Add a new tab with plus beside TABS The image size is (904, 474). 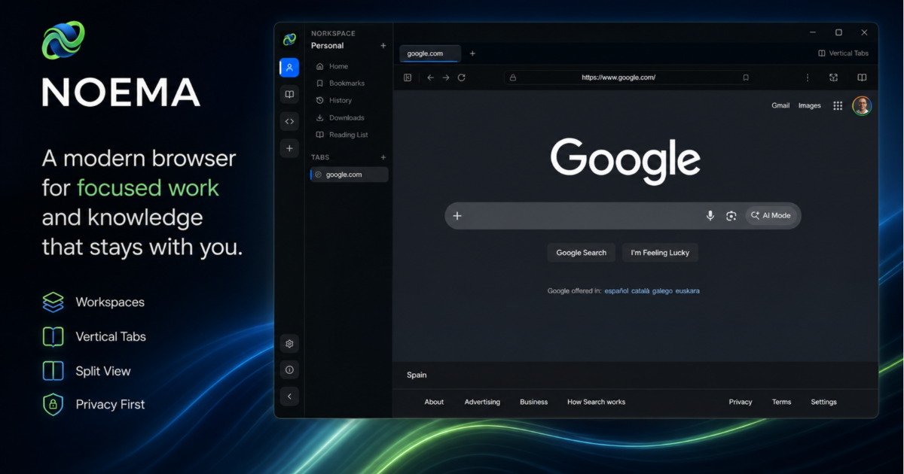383,157
